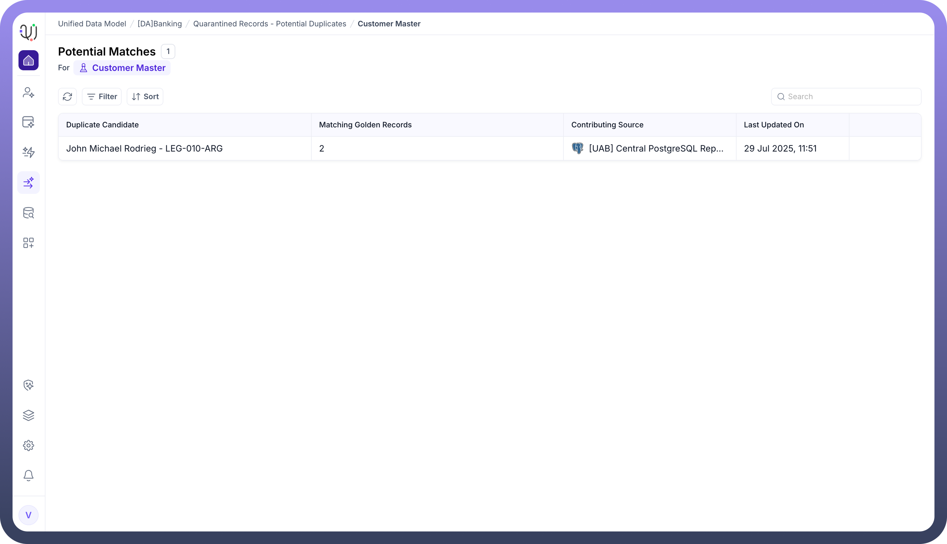947x544 pixels.
Task: Select the arrows merge sparkle sidebar icon
Action: click(29, 183)
